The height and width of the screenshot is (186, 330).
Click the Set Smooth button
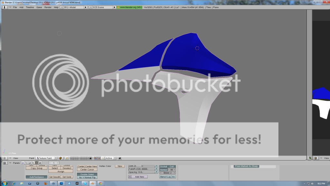tap(54, 177)
